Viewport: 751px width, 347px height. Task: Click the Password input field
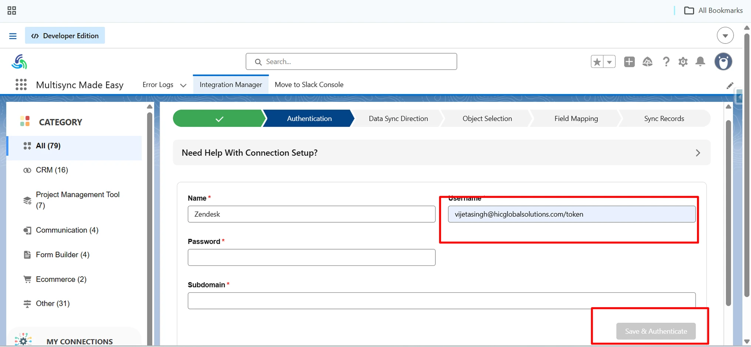click(x=311, y=257)
